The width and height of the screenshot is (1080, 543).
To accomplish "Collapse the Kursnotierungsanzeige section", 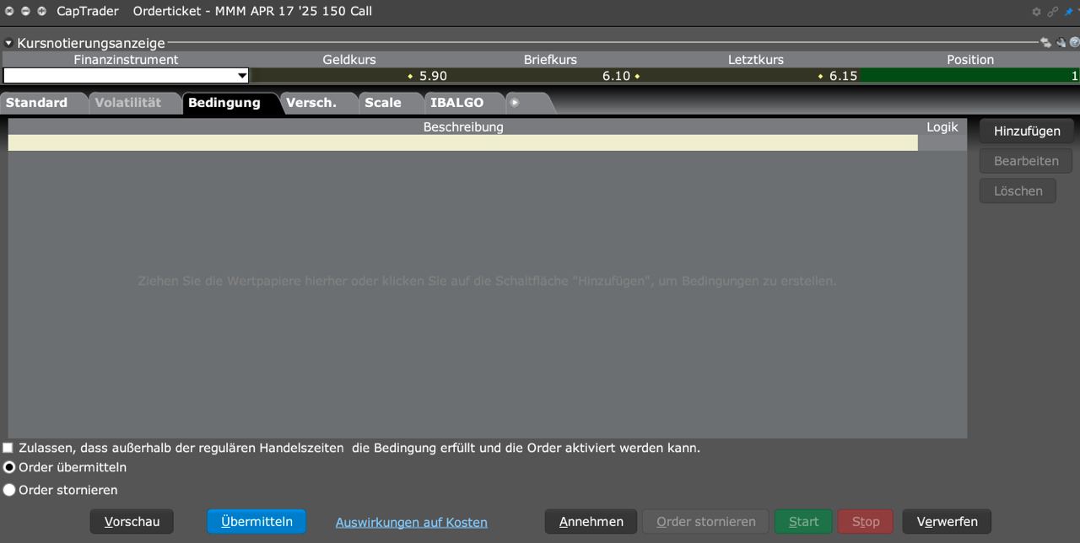I will (x=8, y=43).
